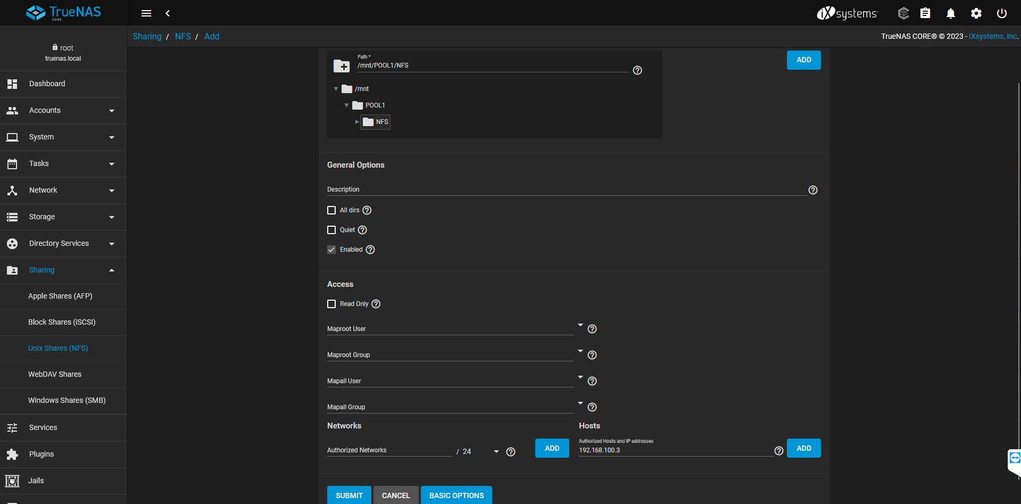Open the Mapall User dropdown
The width and height of the screenshot is (1021, 504).
click(x=580, y=377)
